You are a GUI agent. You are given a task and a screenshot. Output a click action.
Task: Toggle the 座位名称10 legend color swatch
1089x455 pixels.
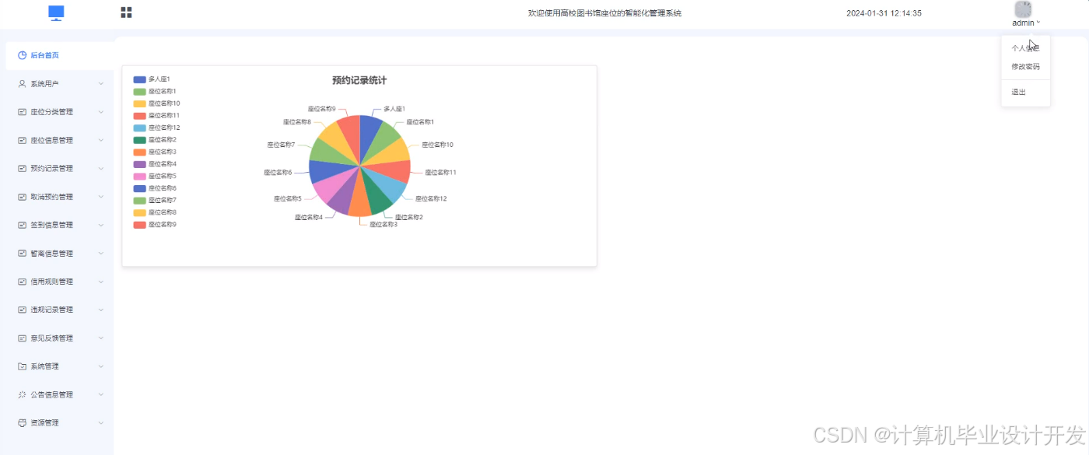139,103
